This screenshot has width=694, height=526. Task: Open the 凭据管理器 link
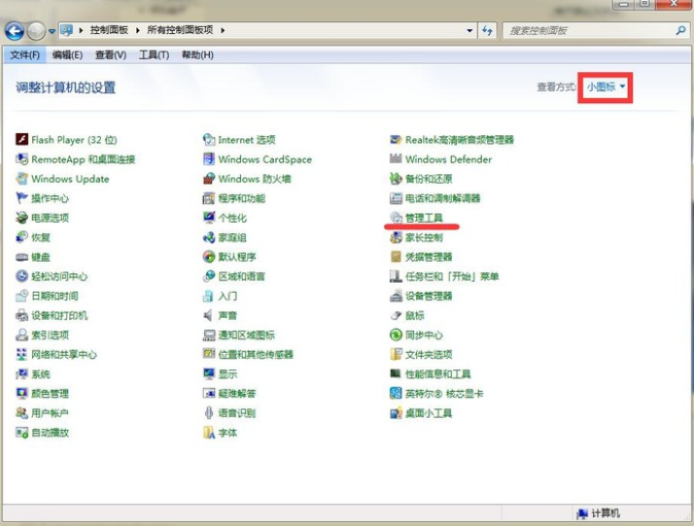coord(429,257)
